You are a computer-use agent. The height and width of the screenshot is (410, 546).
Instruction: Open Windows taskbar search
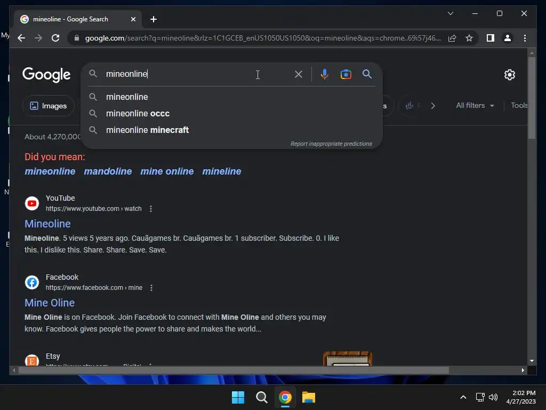[261, 397]
